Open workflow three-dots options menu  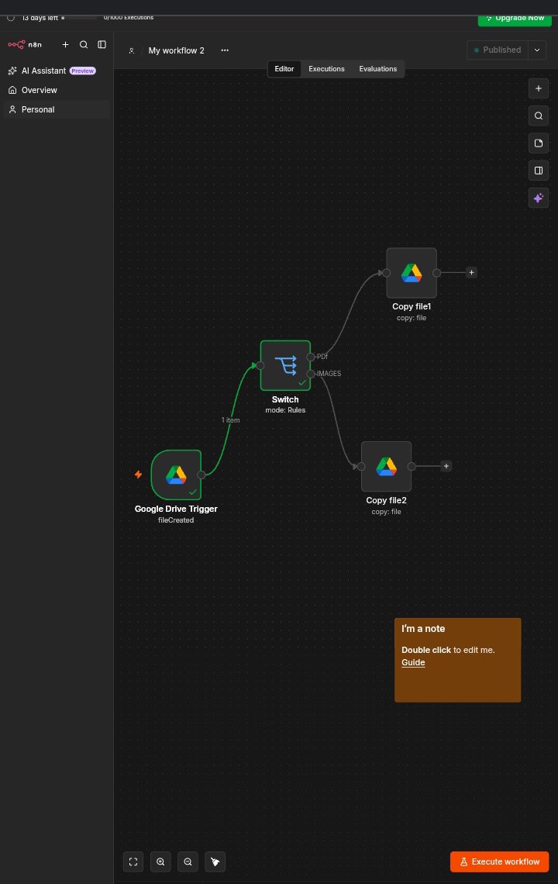point(225,50)
